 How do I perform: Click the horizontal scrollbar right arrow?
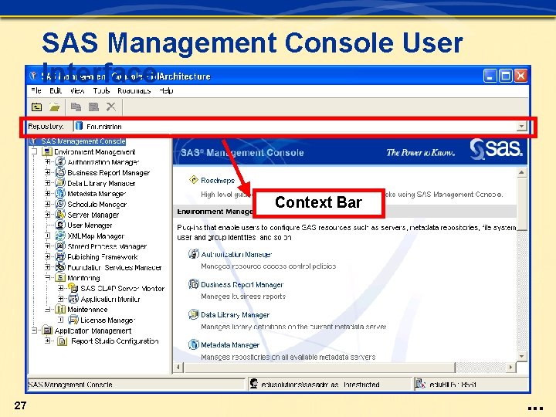[510, 368]
